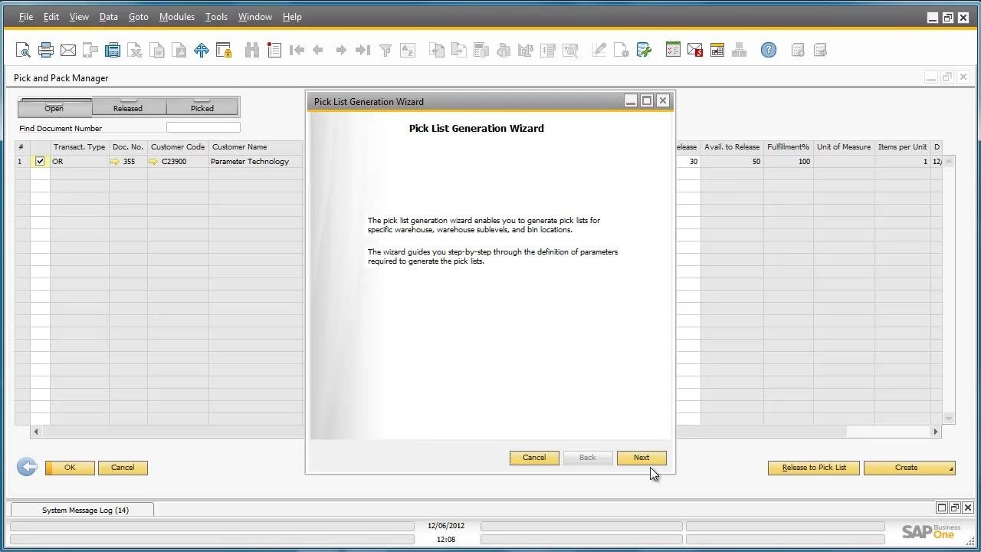Expand the Create button dropdown arrow

tap(951, 468)
